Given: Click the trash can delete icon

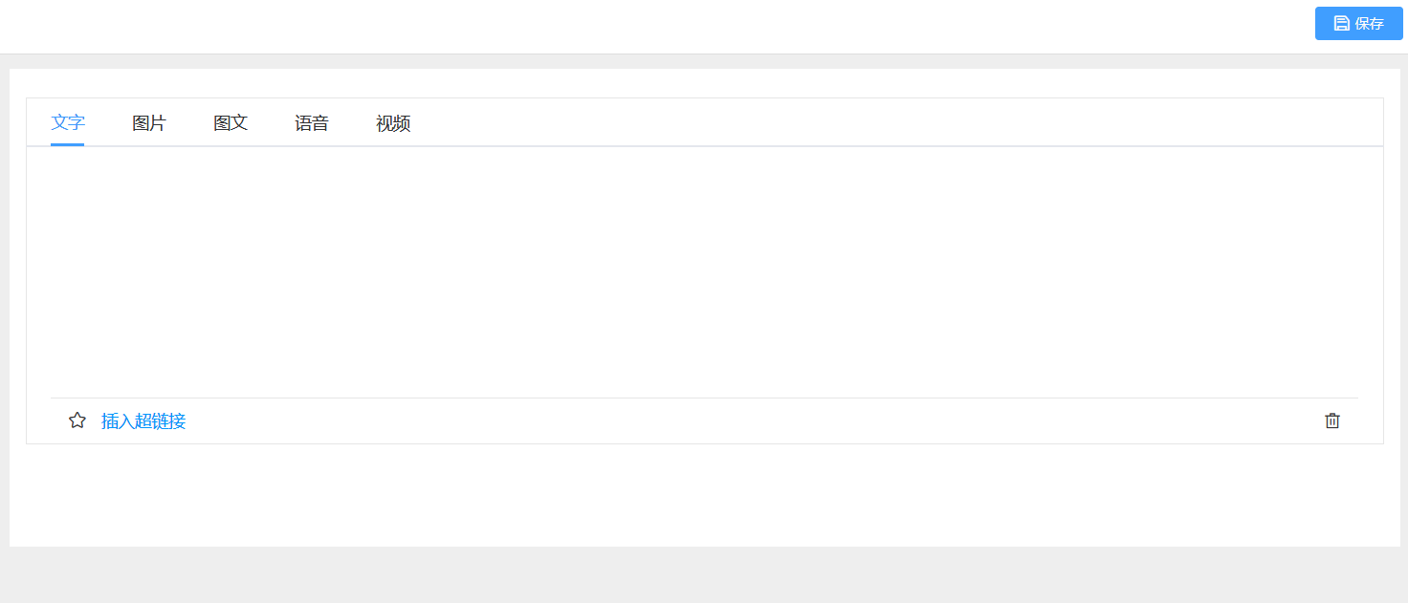Looking at the screenshot, I should [1332, 420].
